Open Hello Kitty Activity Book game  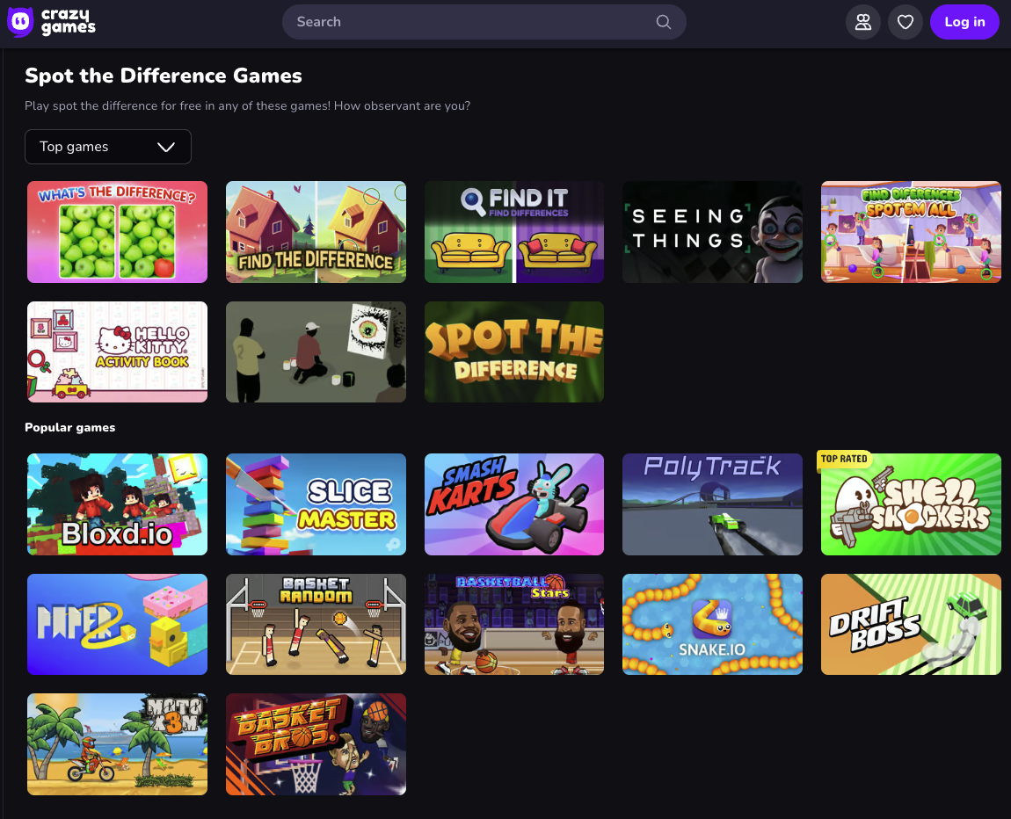[x=117, y=352]
